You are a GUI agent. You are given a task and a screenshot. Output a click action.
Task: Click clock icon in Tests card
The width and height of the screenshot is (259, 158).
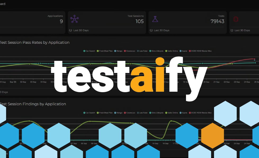[x=151, y=30]
